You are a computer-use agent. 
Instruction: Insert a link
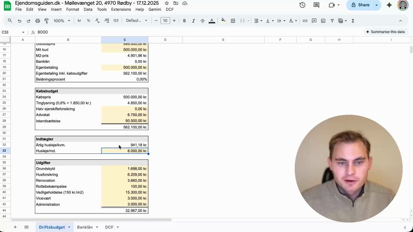(x=305, y=21)
